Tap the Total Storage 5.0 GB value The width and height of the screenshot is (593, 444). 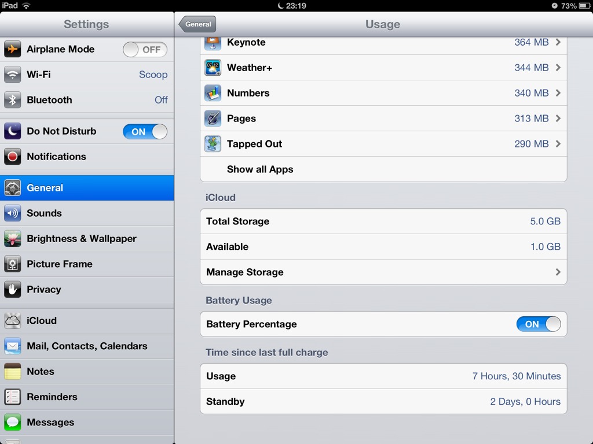[x=546, y=221]
